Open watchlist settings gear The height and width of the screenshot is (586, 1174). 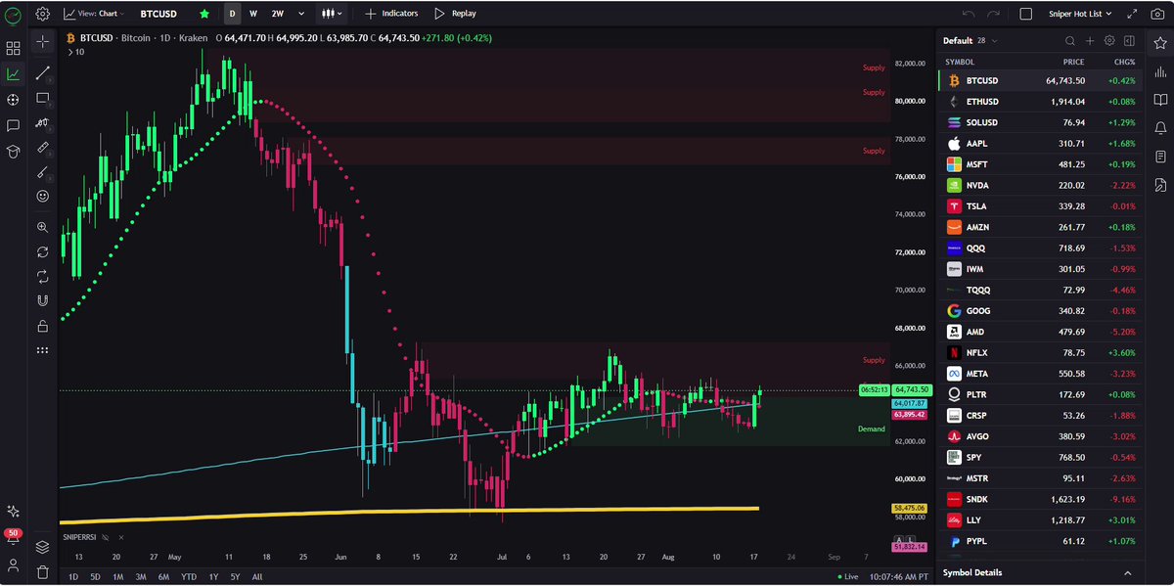[x=1109, y=41]
